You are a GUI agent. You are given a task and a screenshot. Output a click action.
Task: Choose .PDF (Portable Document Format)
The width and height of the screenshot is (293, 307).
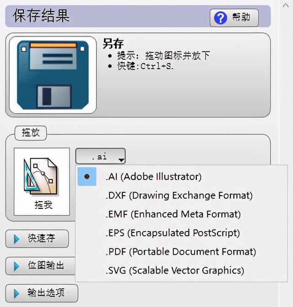click(181, 252)
